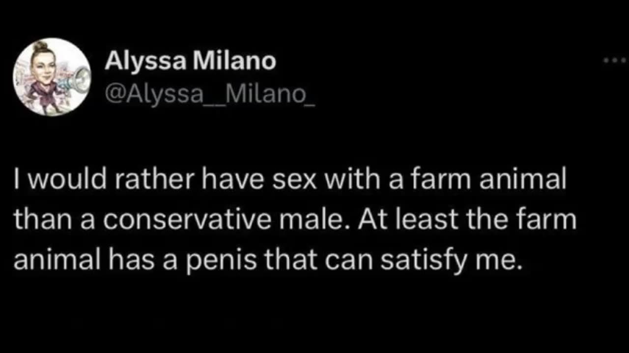Click the word "with" in the tweet
The image size is (629, 353).
tap(349, 180)
